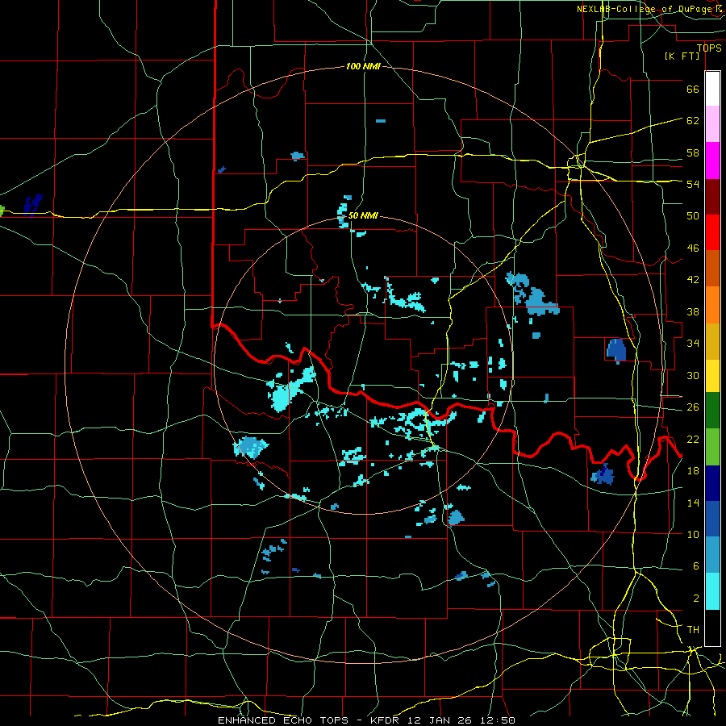
Task: Select the legend value '34'
Action: coord(693,343)
